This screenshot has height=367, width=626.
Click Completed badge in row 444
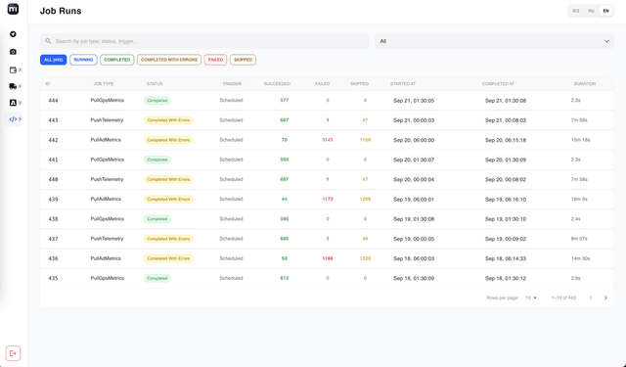click(157, 101)
